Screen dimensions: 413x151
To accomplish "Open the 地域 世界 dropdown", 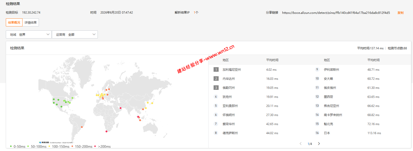I will 29,34.
